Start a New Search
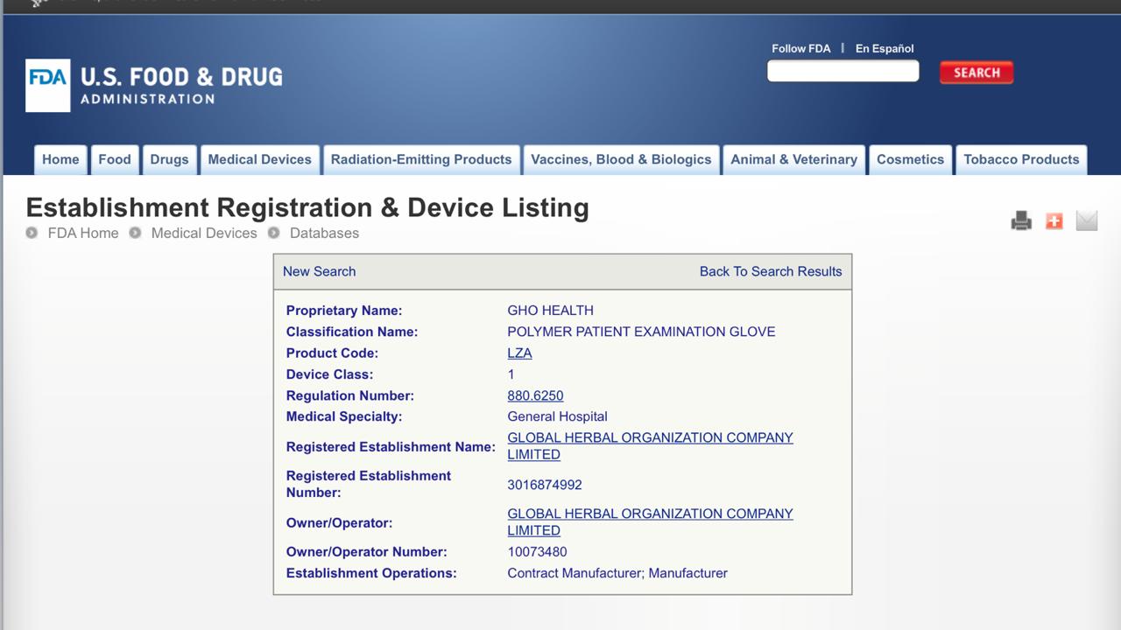The height and width of the screenshot is (630, 1121). [x=319, y=271]
